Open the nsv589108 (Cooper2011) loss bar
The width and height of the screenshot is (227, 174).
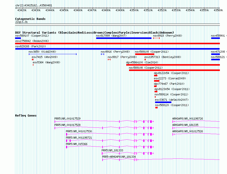174,70
